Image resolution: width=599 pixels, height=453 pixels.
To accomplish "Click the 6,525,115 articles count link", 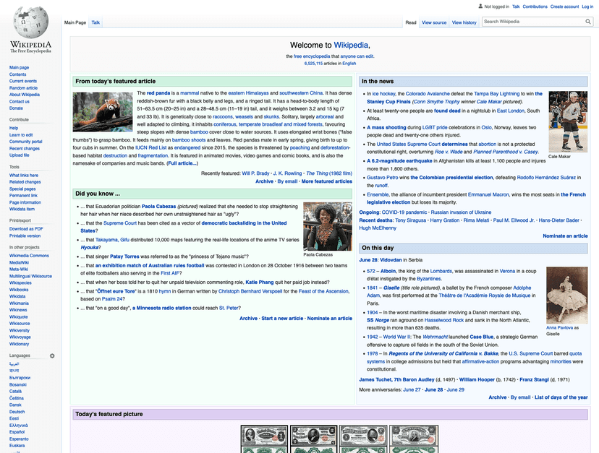I will 313,64.
